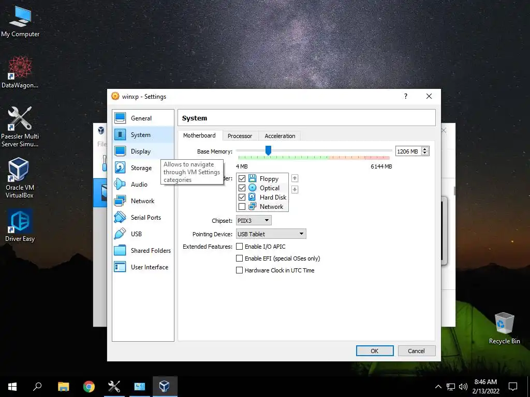Click the question mark help button
The width and height of the screenshot is (530, 397).
tap(406, 96)
